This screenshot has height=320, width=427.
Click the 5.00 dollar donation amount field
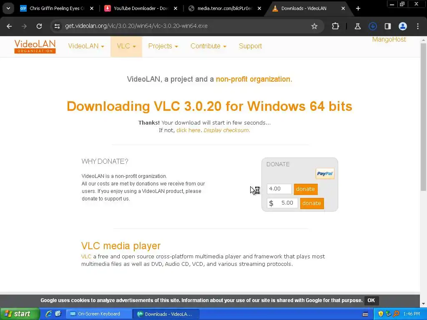[x=282, y=203]
